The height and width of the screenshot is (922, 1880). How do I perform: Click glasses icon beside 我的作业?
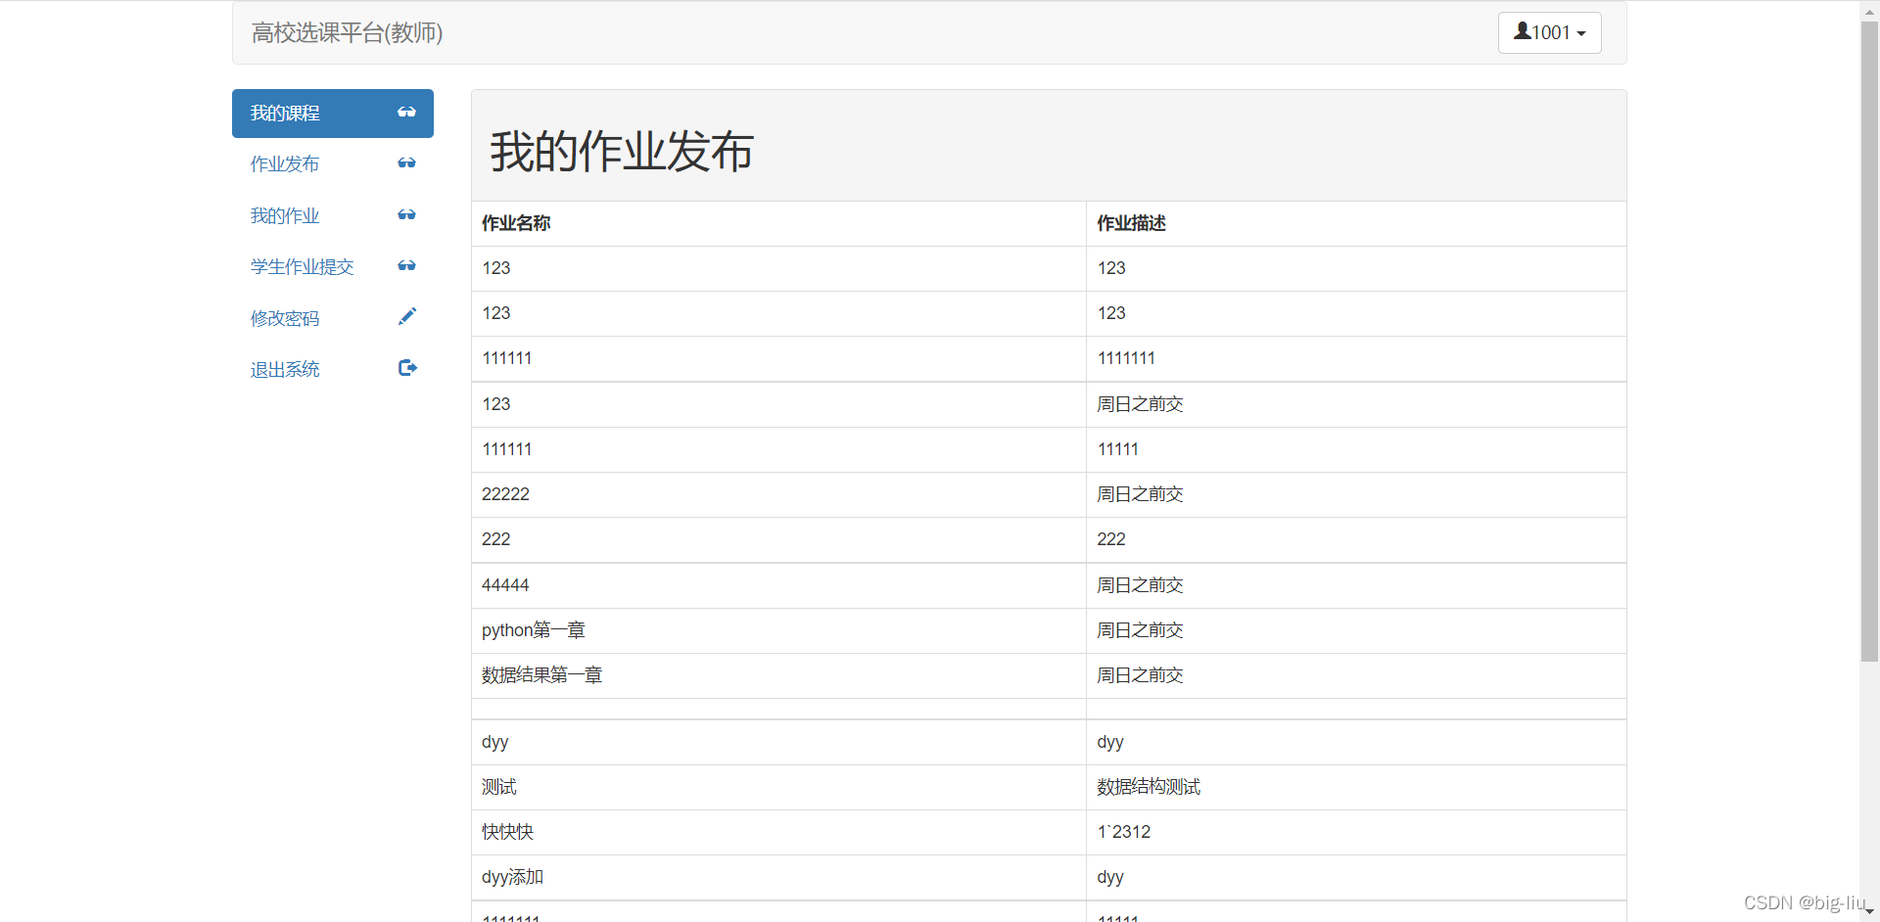click(406, 215)
